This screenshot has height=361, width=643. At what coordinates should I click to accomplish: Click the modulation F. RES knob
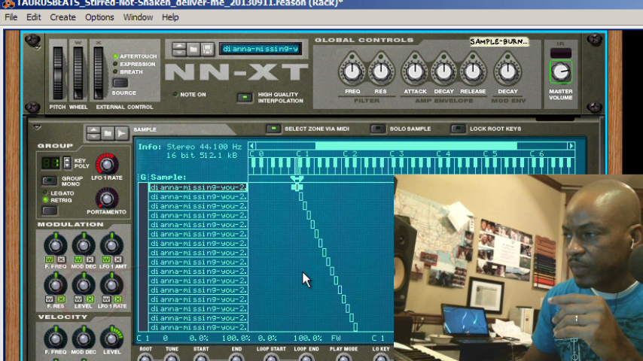(56, 285)
